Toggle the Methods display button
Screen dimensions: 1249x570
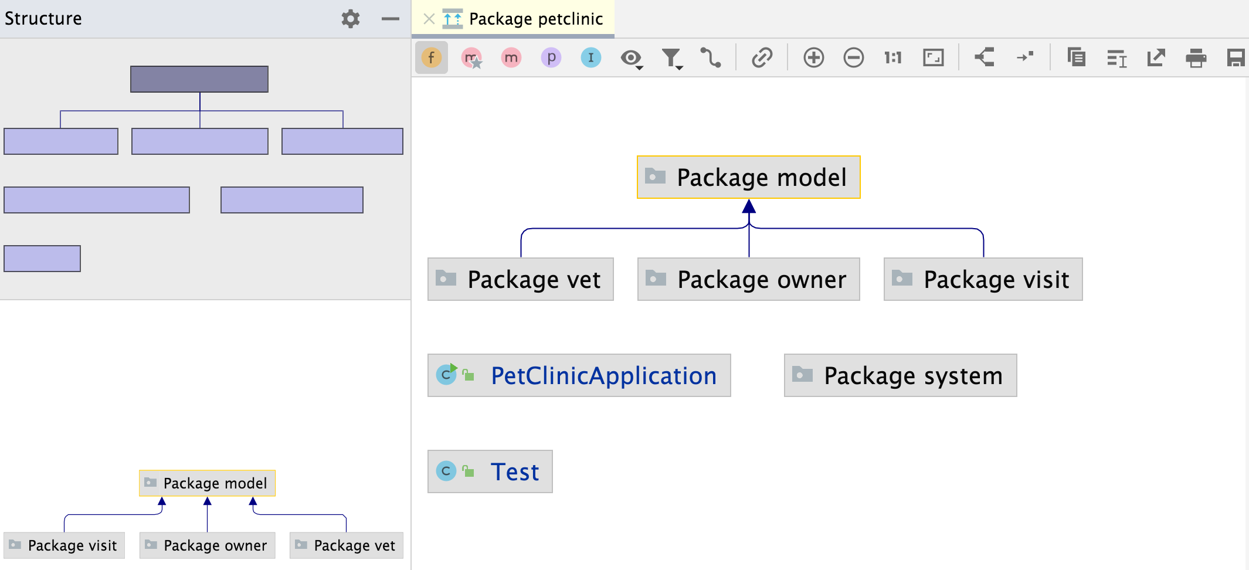coord(511,57)
